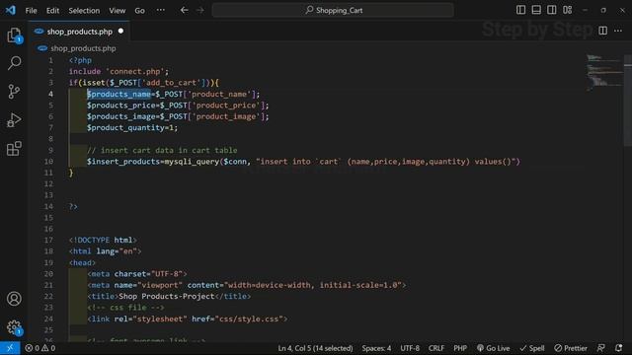Open Run and Debug view
This screenshot has height=355, width=632.
(14, 120)
